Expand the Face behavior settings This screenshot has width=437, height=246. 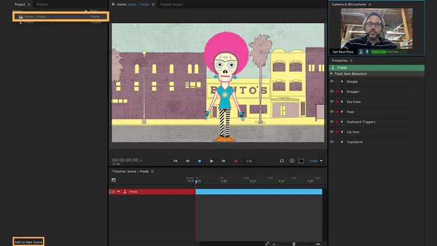tap(342, 111)
